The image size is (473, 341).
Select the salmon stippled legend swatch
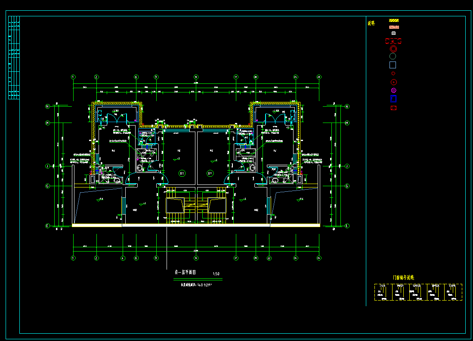pyautogui.click(x=394, y=27)
